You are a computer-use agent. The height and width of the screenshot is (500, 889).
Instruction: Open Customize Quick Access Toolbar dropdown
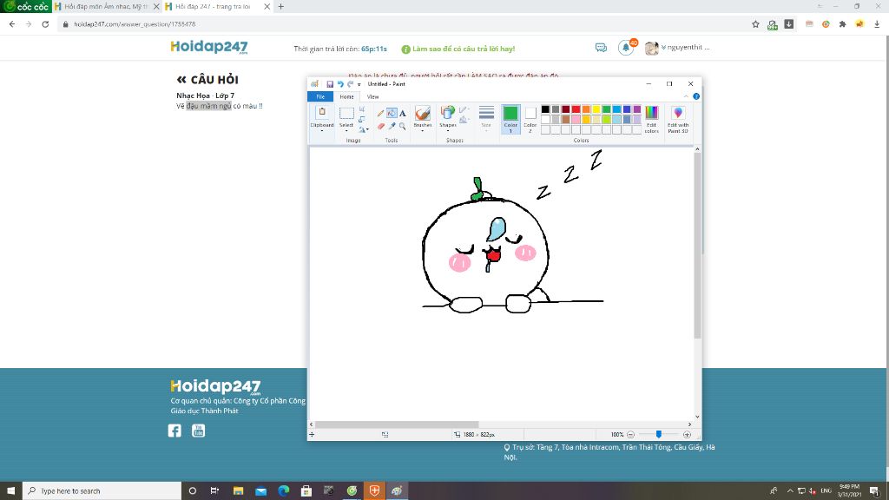(359, 84)
